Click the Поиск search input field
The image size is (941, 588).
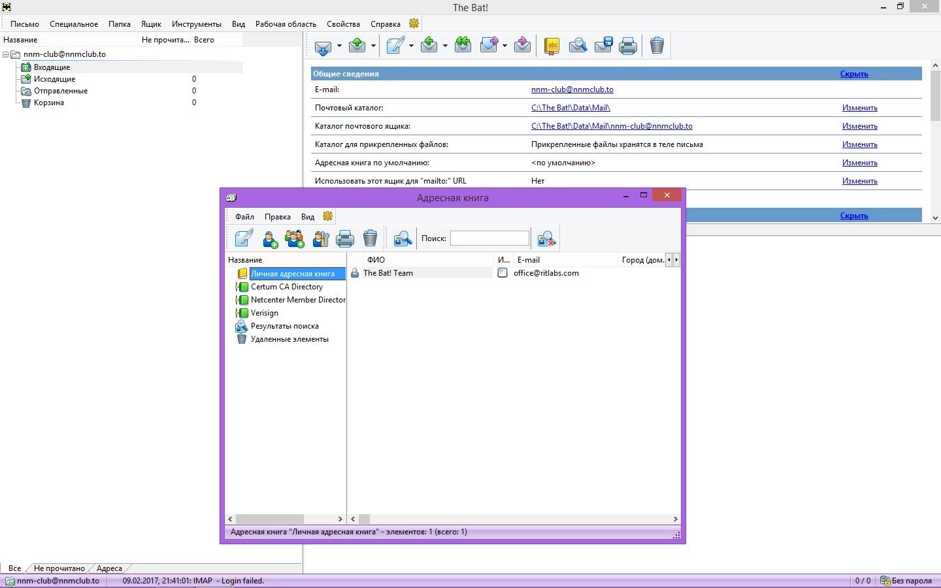click(x=489, y=238)
